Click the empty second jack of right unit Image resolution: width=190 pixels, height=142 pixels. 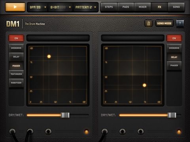coord(122,132)
